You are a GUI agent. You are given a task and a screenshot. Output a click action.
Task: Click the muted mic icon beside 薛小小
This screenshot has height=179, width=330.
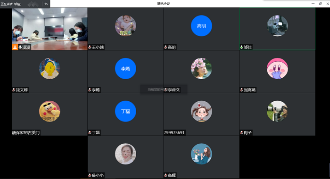tap(90, 175)
